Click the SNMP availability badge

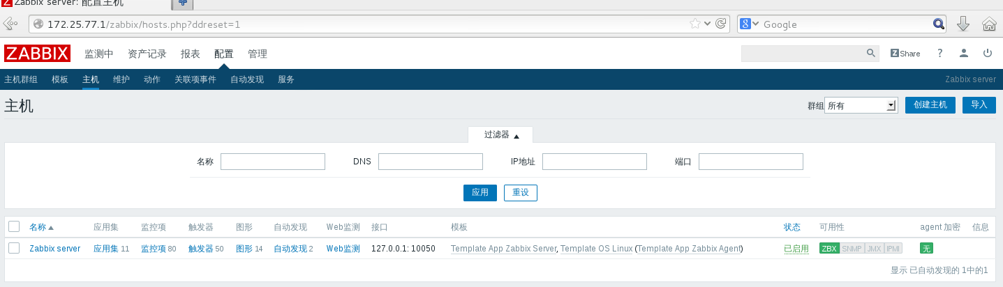coord(852,249)
